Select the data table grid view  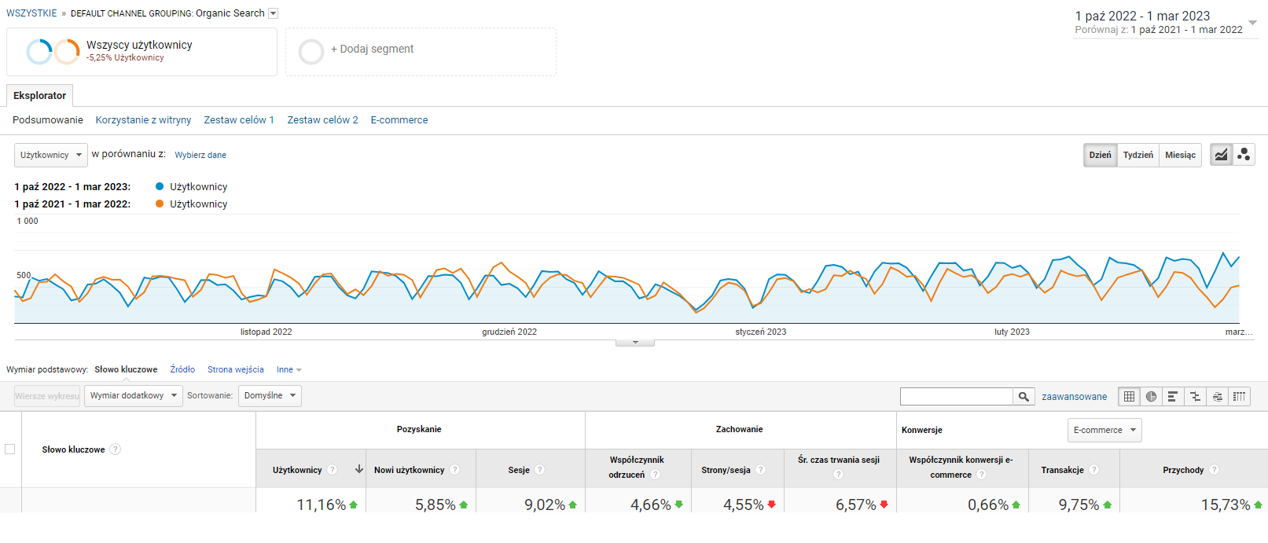1129,397
